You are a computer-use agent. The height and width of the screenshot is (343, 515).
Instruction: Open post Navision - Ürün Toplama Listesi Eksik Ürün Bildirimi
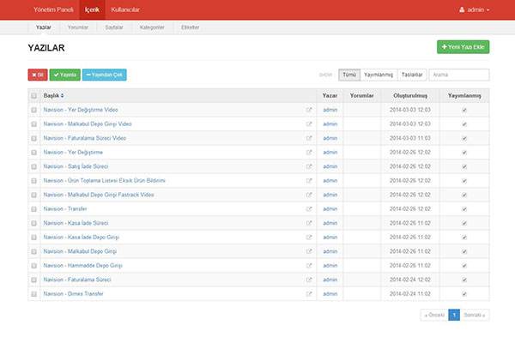click(104, 181)
